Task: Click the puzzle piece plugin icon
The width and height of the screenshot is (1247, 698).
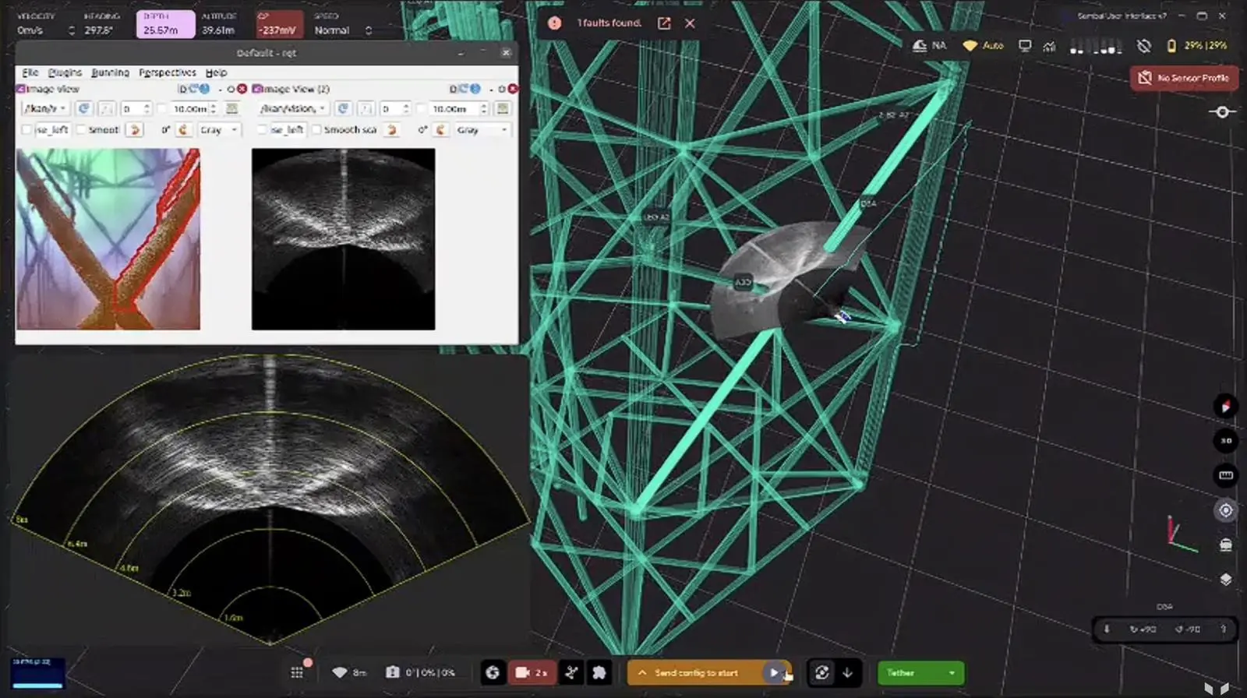Action: (x=599, y=673)
